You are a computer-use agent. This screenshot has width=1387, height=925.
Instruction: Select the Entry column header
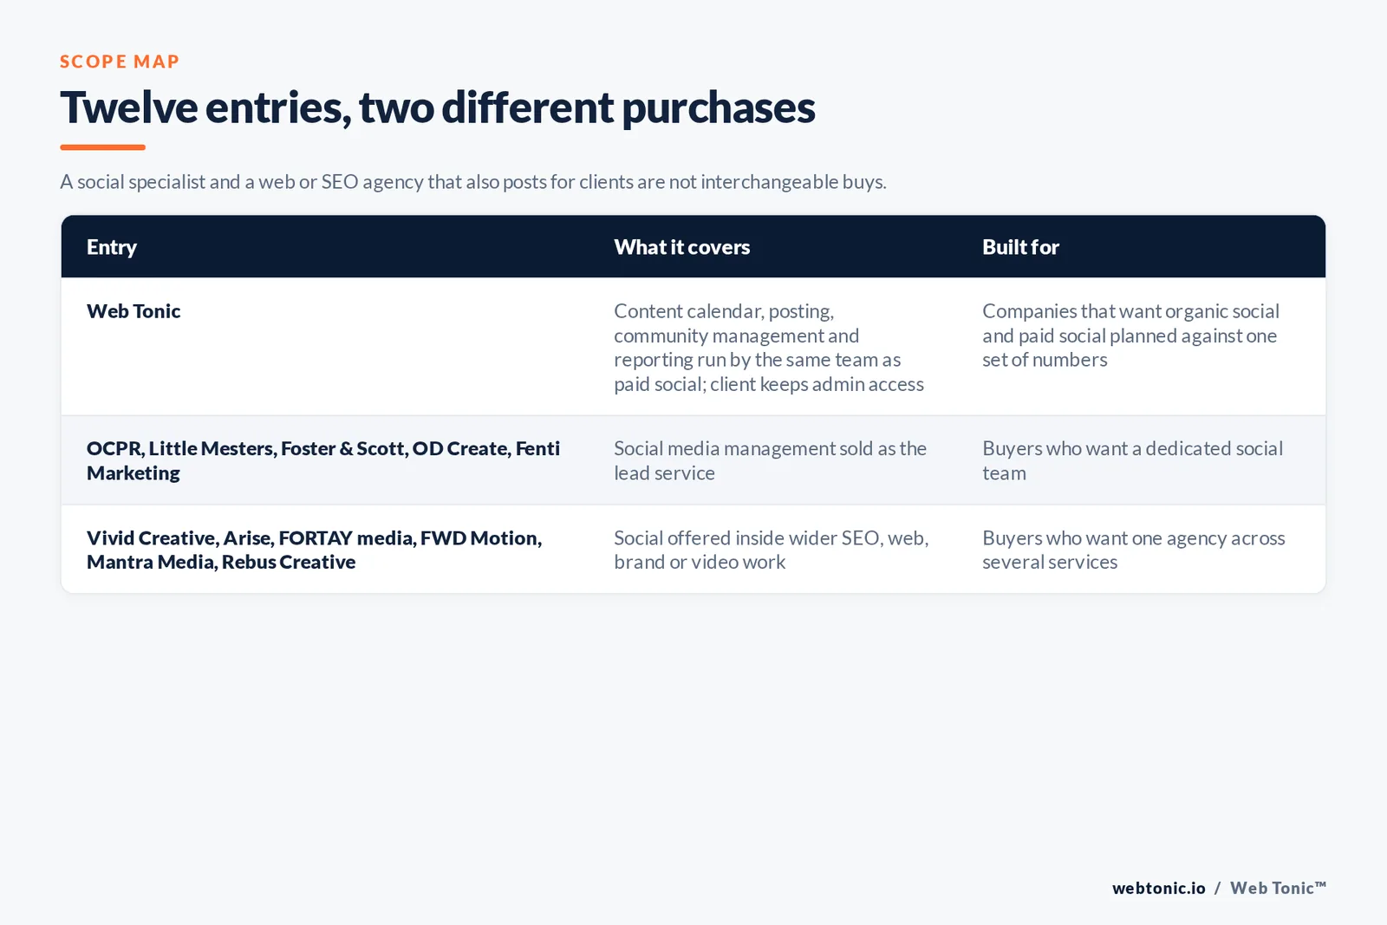coord(112,247)
